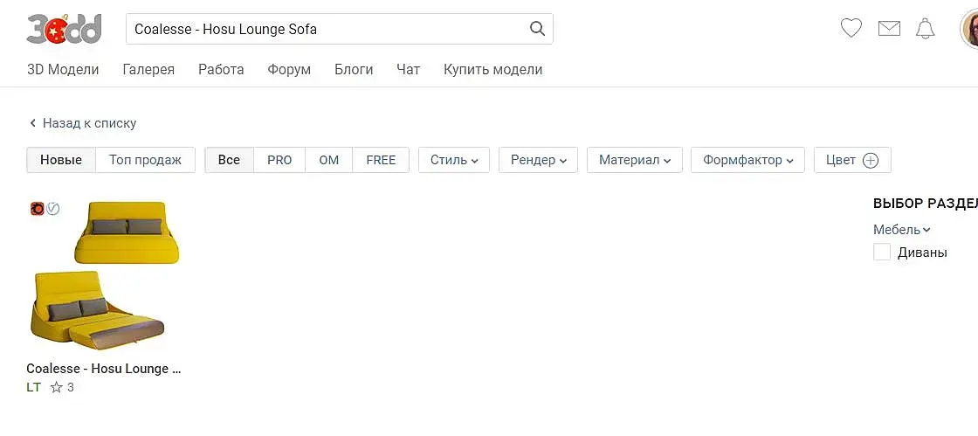978x436 pixels.
Task: Add a color filter via Цвет
Action: [x=852, y=160]
